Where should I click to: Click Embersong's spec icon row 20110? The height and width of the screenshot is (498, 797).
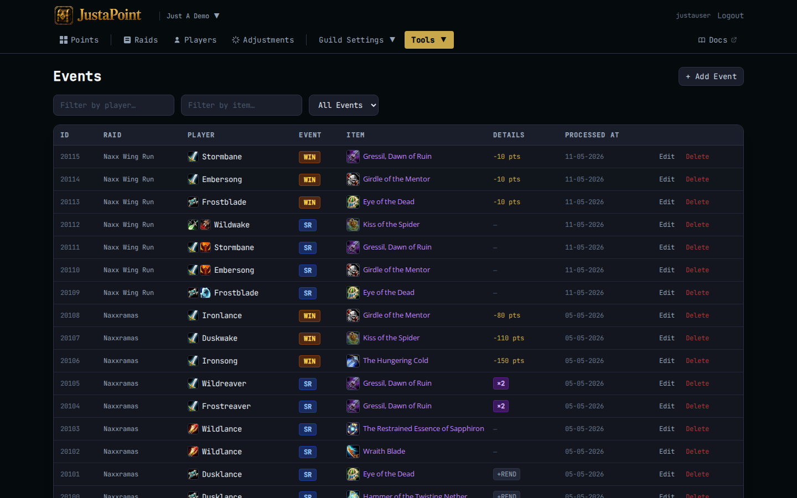click(x=205, y=270)
